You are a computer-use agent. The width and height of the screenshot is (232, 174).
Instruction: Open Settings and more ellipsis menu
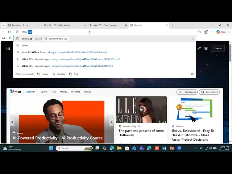coord(212,32)
